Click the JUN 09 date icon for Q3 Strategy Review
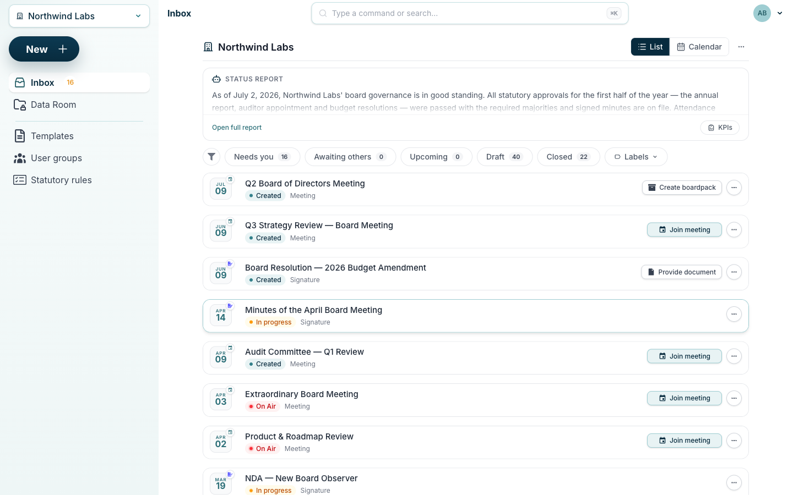This screenshot has height=495, width=793. pos(221,231)
